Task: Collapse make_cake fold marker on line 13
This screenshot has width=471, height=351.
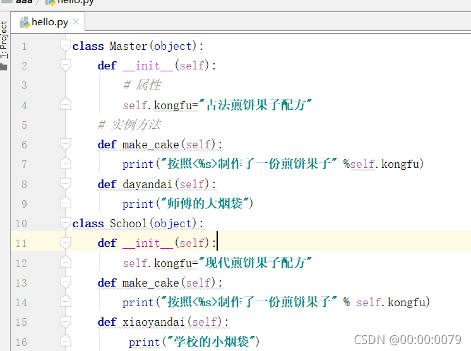Action: click(x=65, y=283)
